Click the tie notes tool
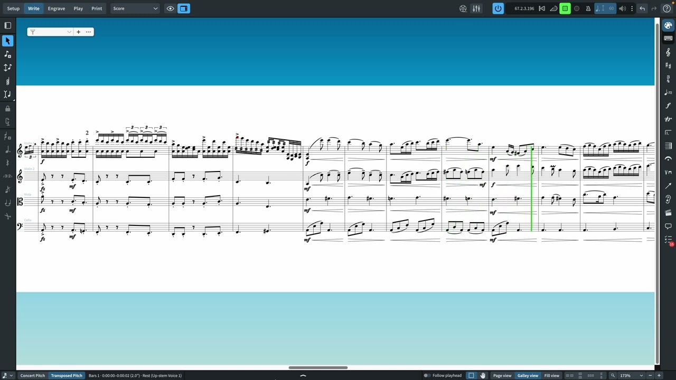676x380 pixels. [x=7, y=203]
